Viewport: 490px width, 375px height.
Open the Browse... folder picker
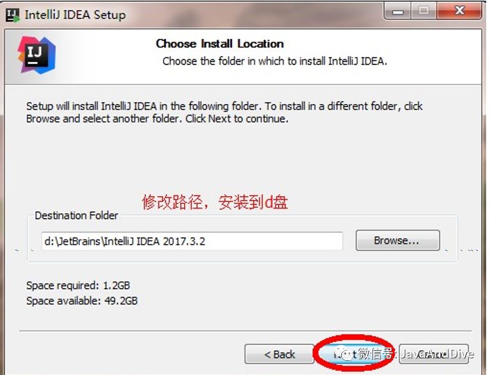[397, 240]
